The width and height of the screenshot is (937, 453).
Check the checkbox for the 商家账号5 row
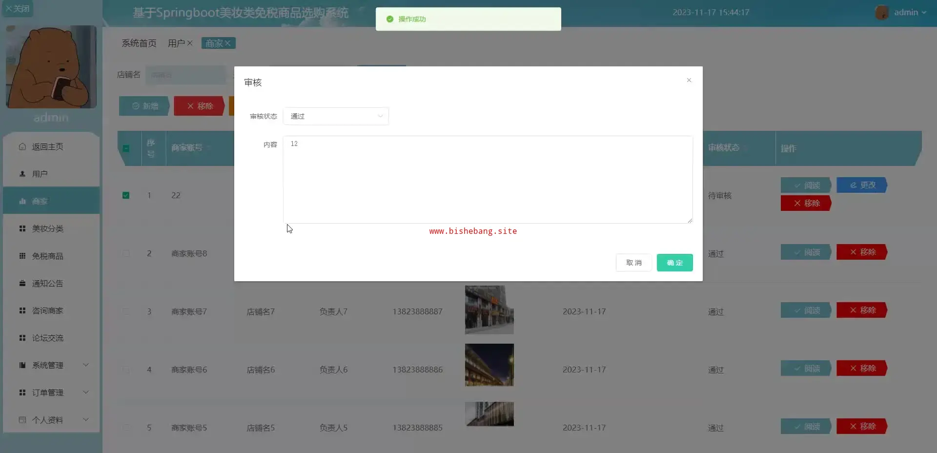(x=126, y=428)
